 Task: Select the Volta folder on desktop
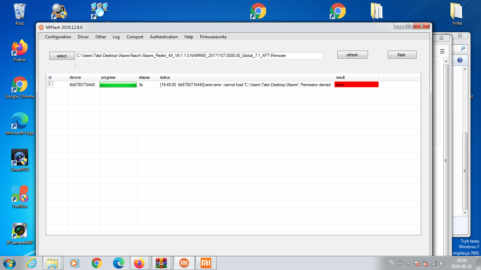click(457, 14)
